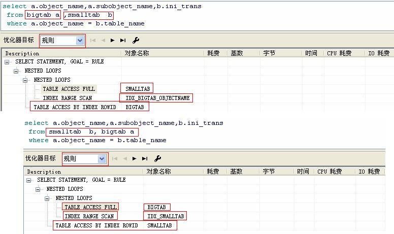Click the Description column header in upper plan
This screenshot has height=234, width=394.
click(x=62, y=53)
